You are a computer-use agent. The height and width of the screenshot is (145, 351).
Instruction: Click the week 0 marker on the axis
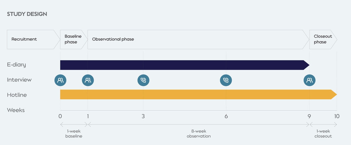coord(60,116)
